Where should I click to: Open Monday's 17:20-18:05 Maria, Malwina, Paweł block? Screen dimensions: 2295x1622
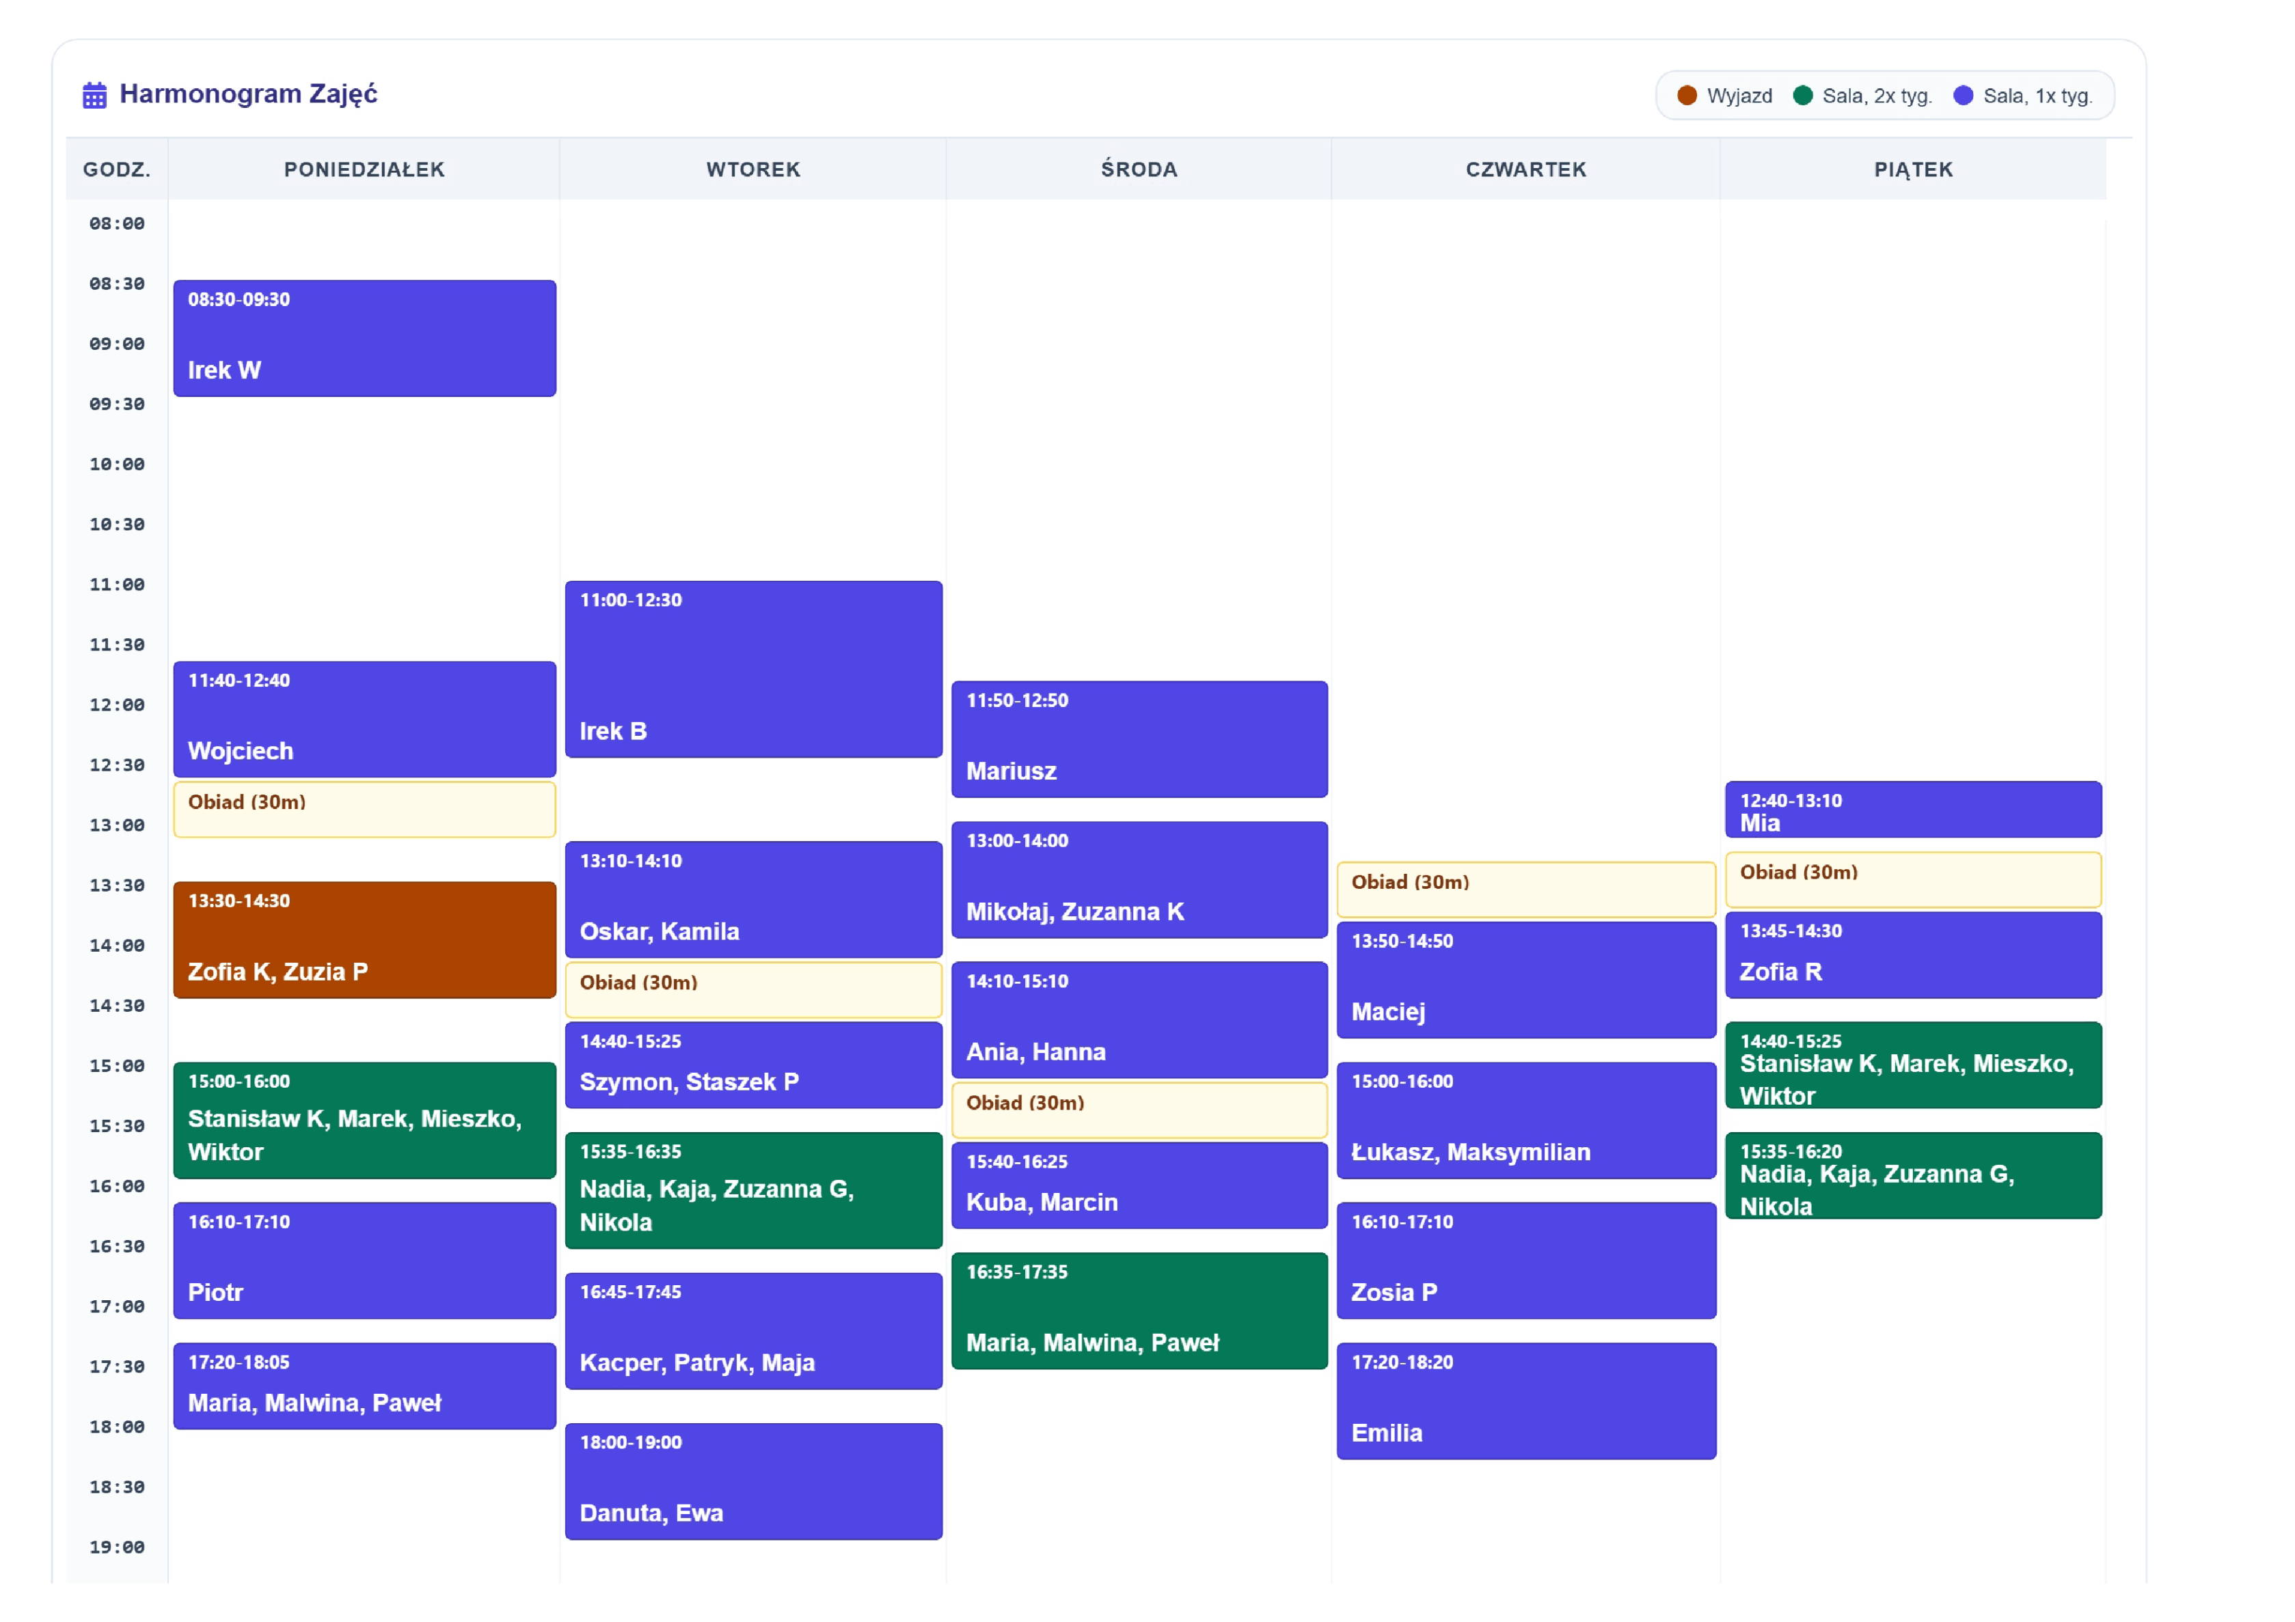pyautogui.click(x=364, y=1385)
